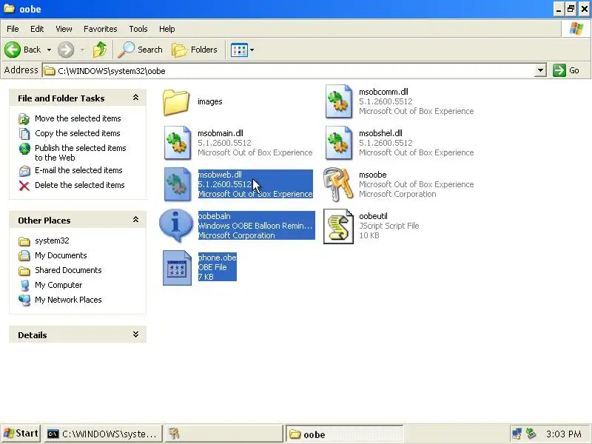The width and height of the screenshot is (592, 444).
Task: Toggle the Folders pane
Action: [195, 50]
